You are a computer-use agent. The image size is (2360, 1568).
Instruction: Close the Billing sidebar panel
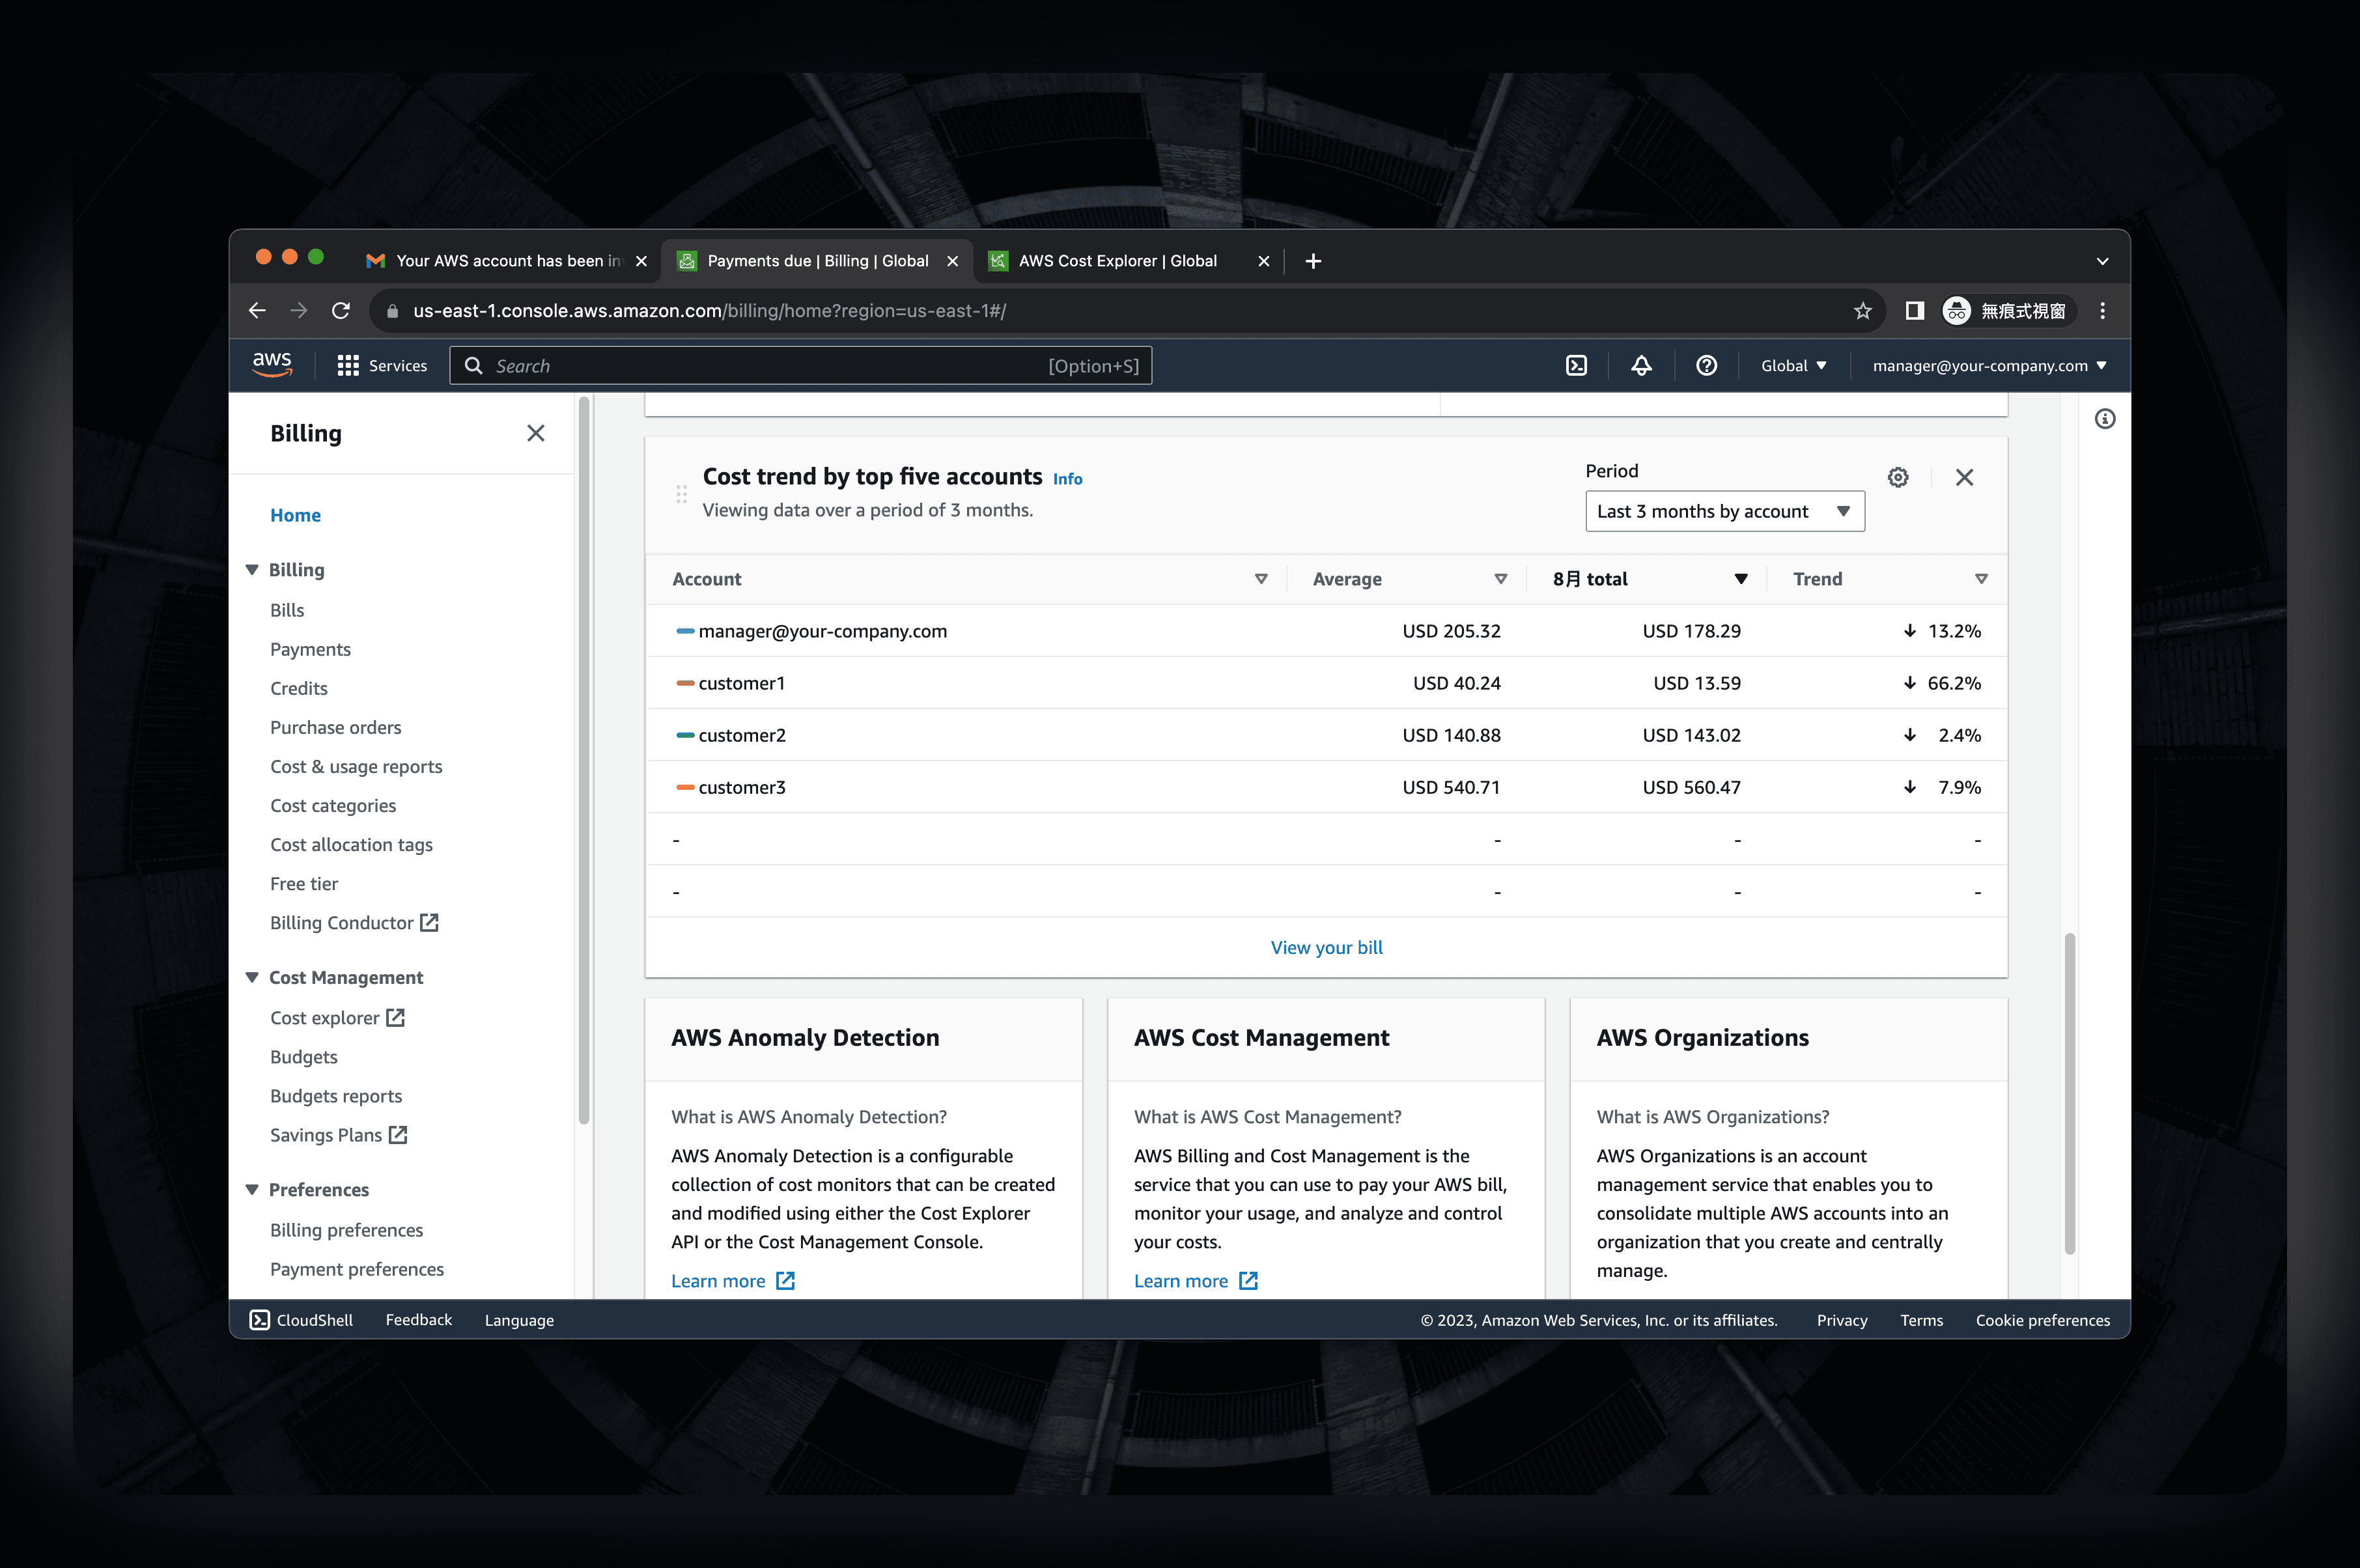point(536,433)
